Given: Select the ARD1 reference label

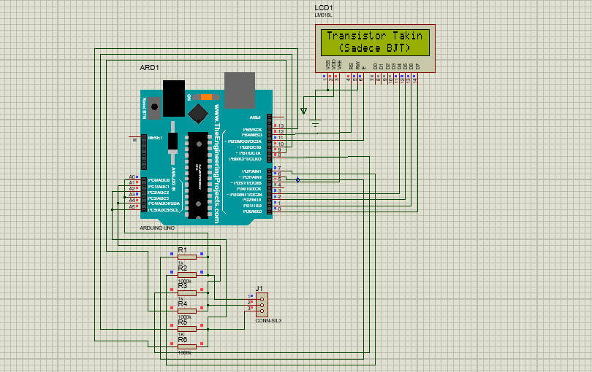Looking at the screenshot, I should pos(149,67).
